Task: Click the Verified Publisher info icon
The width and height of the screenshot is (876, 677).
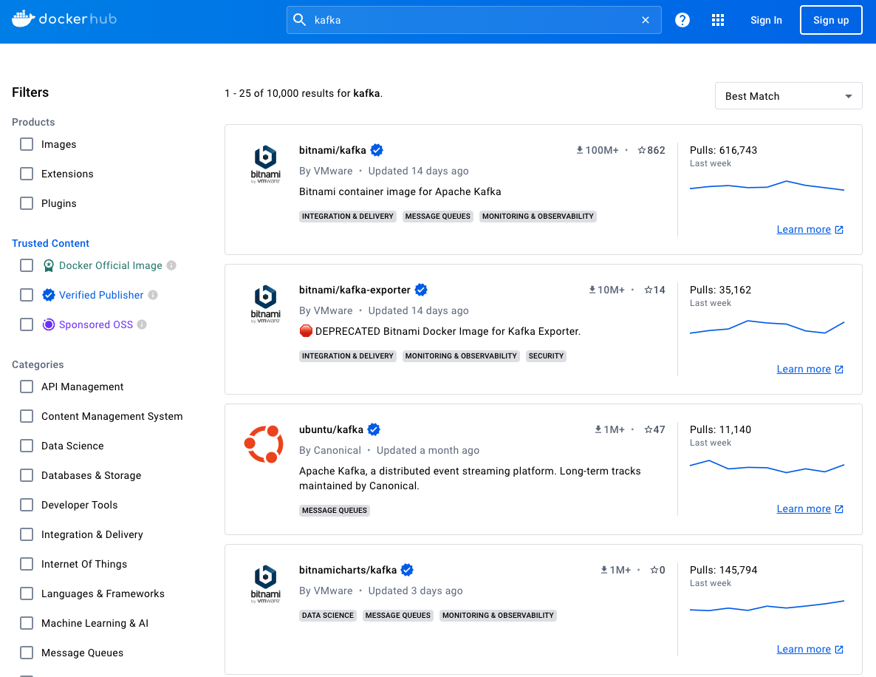Action: (153, 295)
